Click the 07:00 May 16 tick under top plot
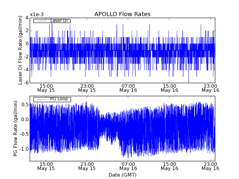 [128, 88]
